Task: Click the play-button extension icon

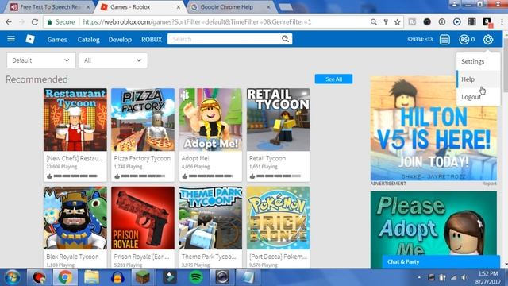Action: pos(457,22)
